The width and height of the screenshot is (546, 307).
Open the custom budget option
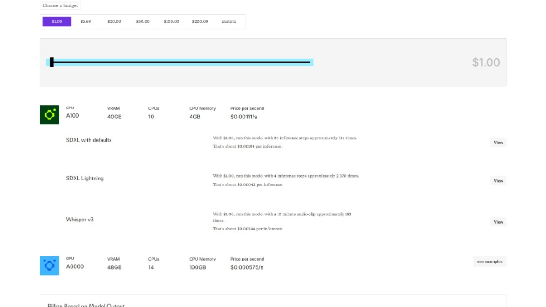coord(229,21)
